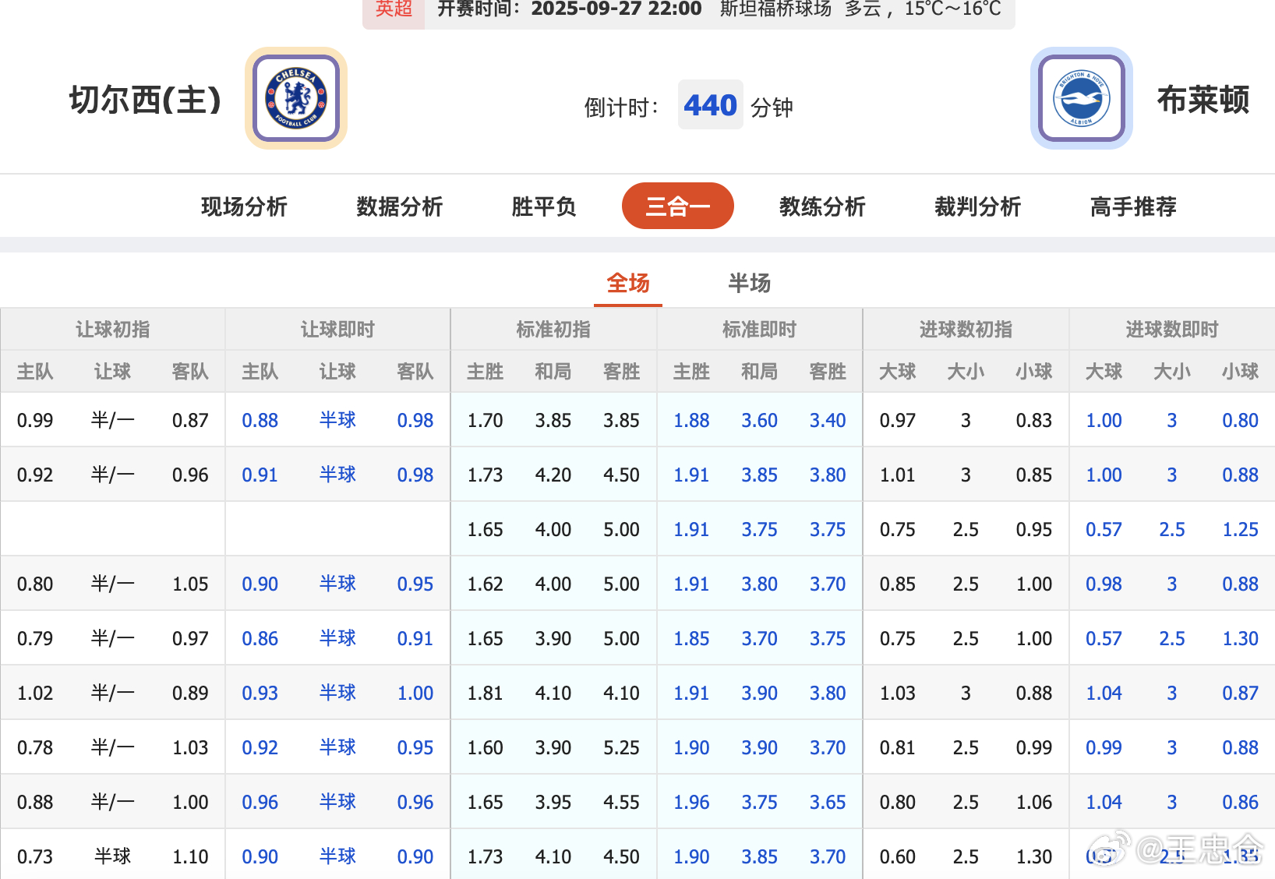Click initial handicap host odds 1.02

35,693
